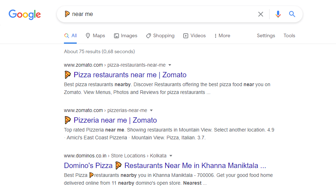The height and width of the screenshot is (190, 336).
Task: Open the Tools options
Action: coord(289,35)
